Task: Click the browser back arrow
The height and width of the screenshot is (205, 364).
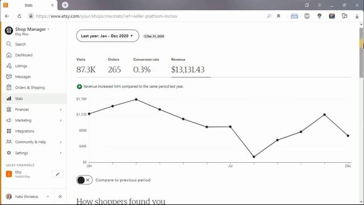Action: point(7,16)
